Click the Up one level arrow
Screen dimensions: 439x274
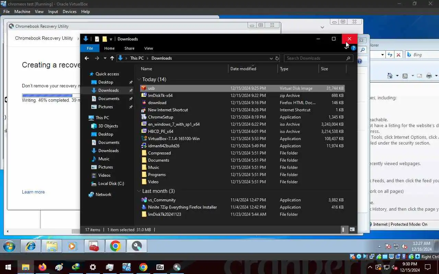[112, 58]
